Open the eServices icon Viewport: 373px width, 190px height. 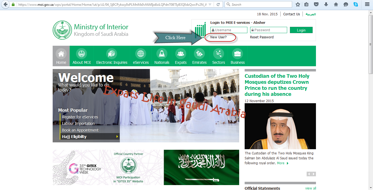tap(141, 54)
